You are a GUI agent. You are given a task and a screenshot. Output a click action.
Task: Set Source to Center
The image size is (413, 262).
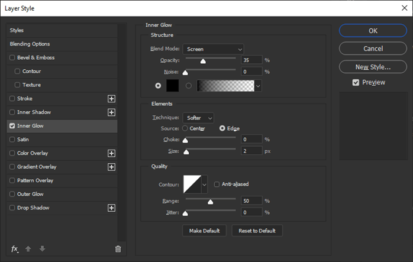click(x=185, y=128)
